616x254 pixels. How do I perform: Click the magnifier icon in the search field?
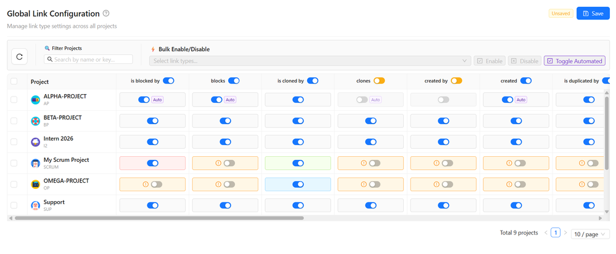tap(51, 60)
